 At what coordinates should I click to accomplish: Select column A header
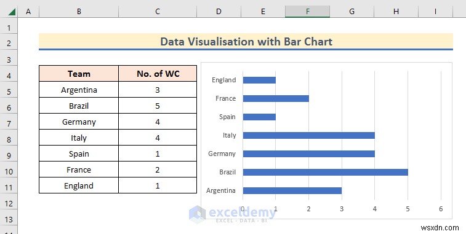point(28,12)
